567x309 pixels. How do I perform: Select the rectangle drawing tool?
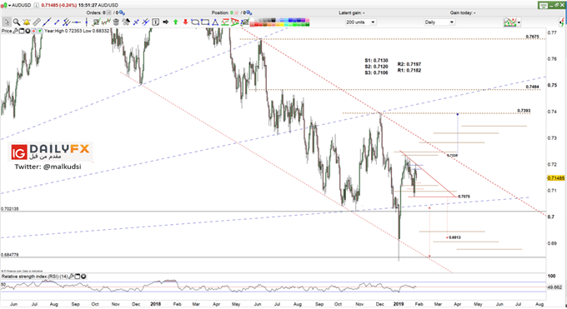205,22
